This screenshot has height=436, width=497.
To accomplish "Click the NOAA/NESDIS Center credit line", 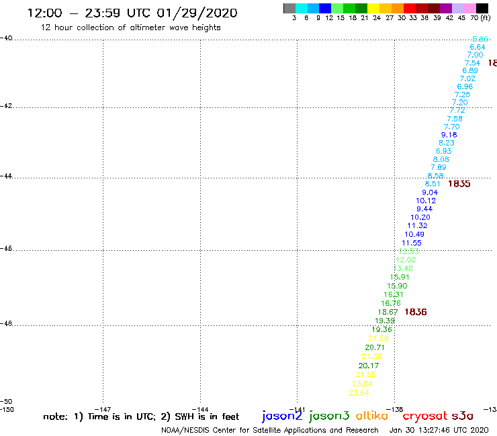I will [270, 430].
